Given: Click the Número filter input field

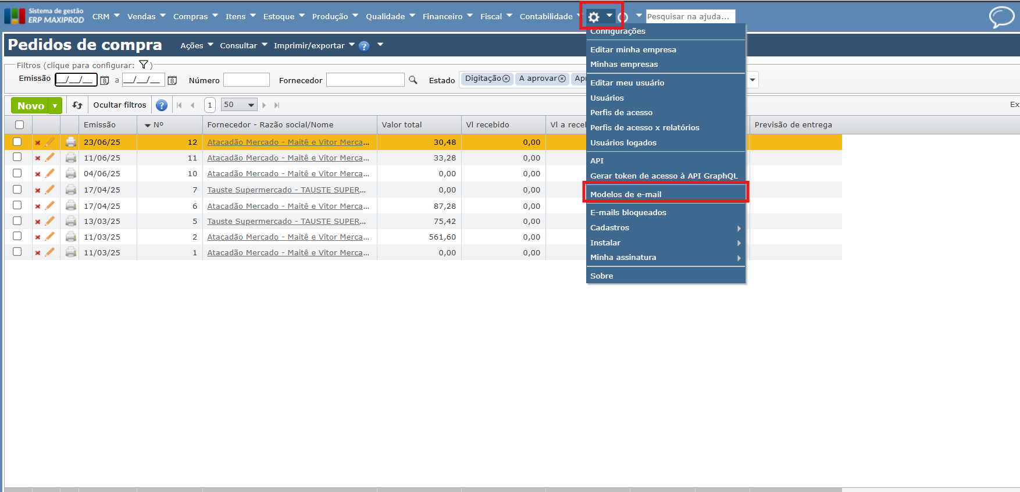Looking at the screenshot, I should point(246,80).
